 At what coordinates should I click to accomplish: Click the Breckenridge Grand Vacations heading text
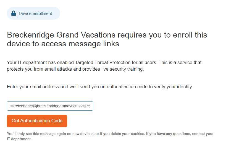tap(61, 35)
